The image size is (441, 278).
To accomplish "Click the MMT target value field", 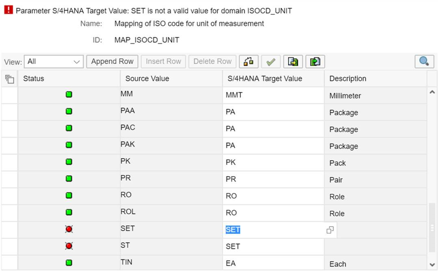I will tap(273, 95).
